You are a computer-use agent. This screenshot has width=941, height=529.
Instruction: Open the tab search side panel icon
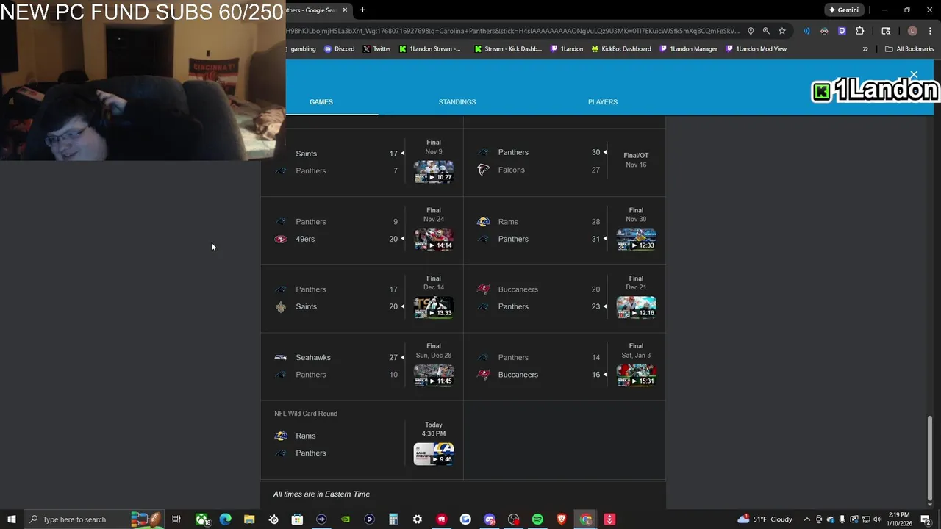click(x=886, y=31)
